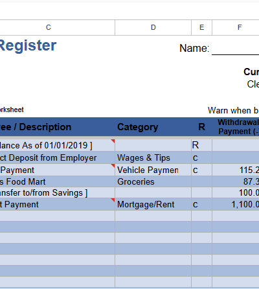Screen dimensions: 259x289
Task: Click the 'Category' column heading
Action: [138, 127]
